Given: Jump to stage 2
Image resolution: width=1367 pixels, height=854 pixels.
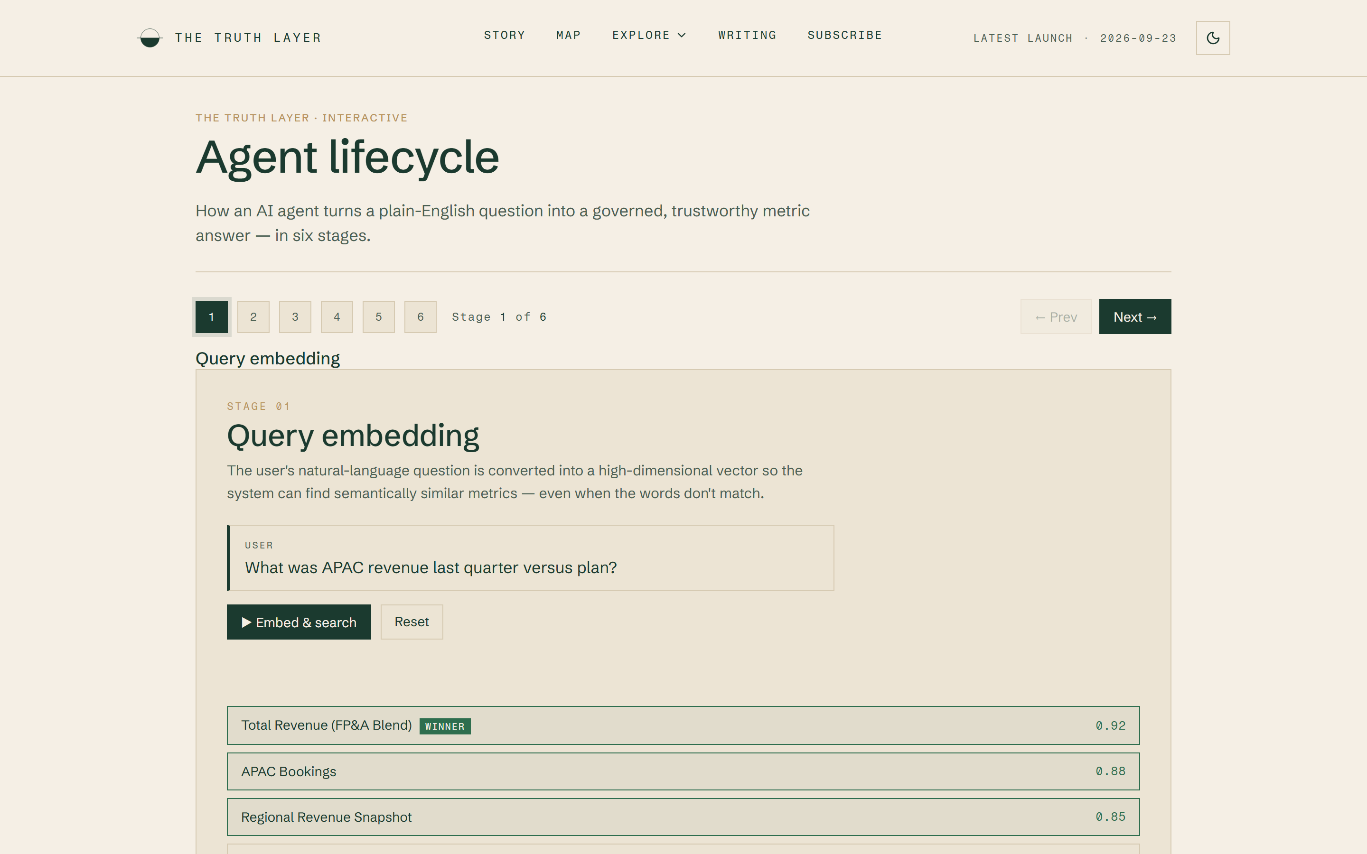Looking at the screenshot, I should tap(253, 317).
